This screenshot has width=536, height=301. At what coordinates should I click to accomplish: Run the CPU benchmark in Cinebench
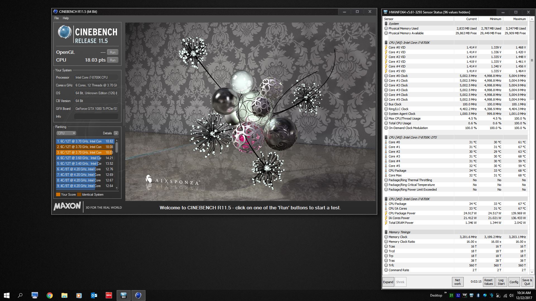click(x=113, y=60)
